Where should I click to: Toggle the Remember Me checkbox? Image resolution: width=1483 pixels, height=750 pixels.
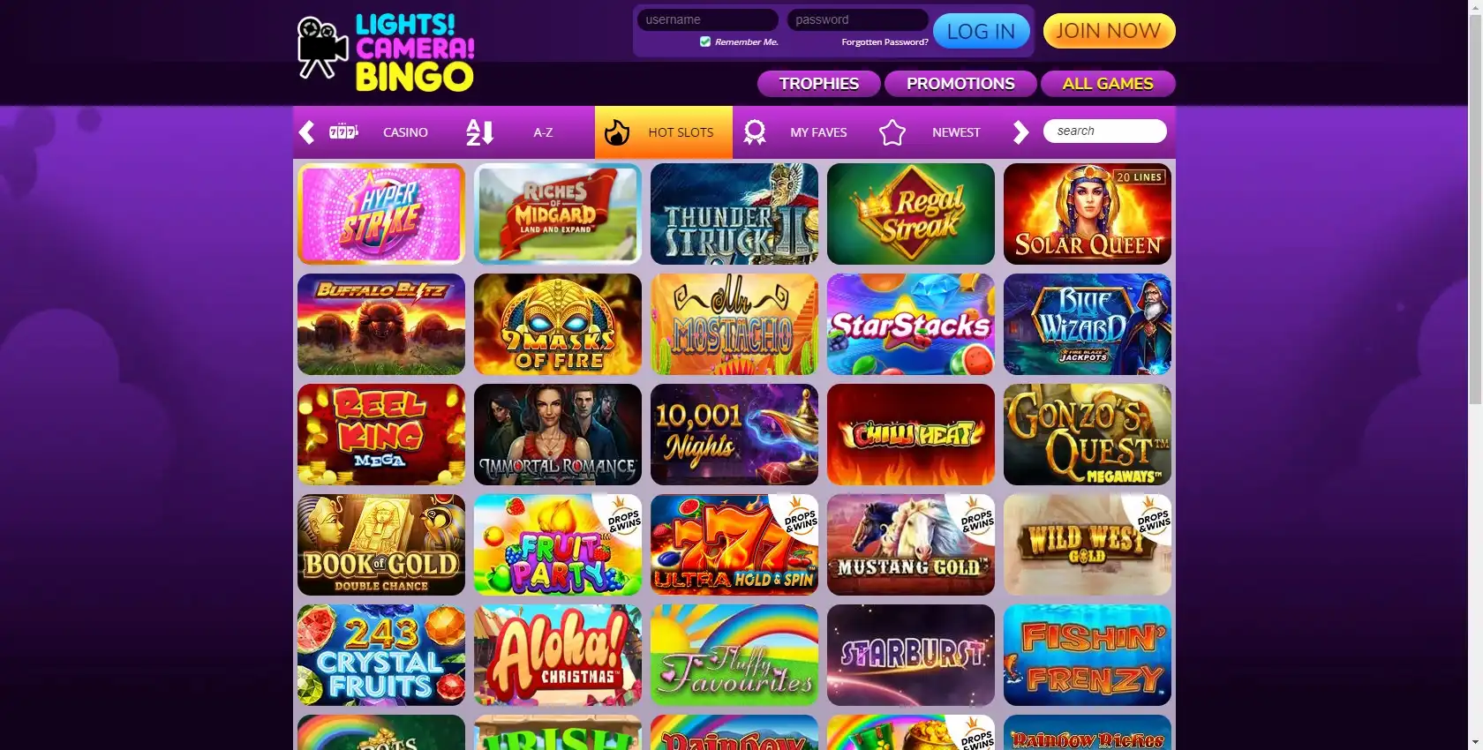point(705,41)
